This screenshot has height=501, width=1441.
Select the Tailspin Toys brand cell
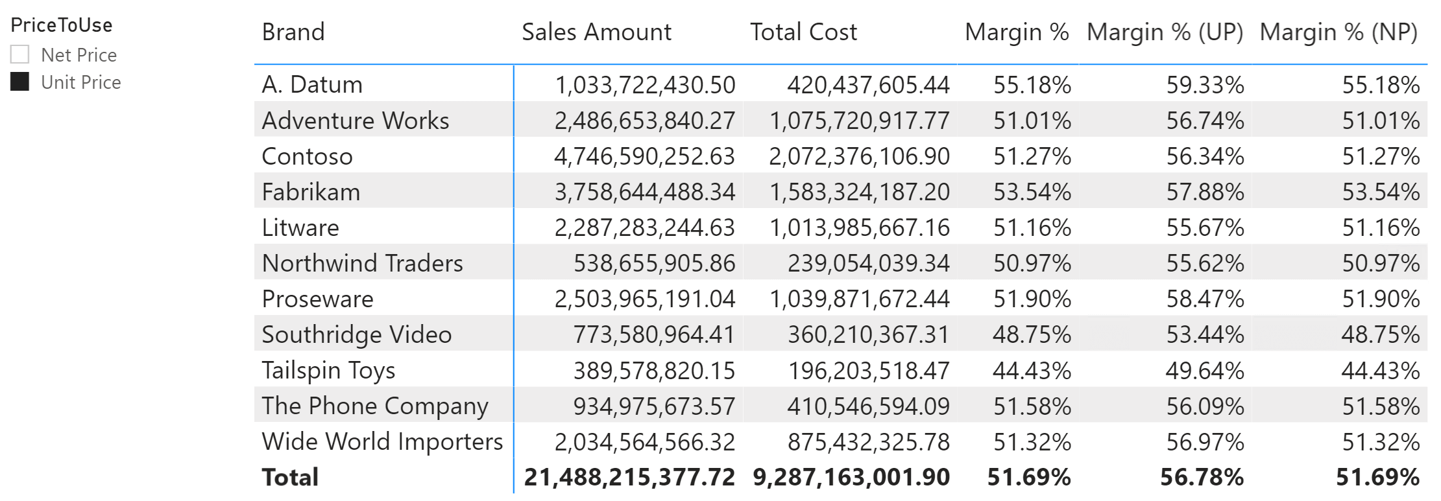(x=328, y=370)
